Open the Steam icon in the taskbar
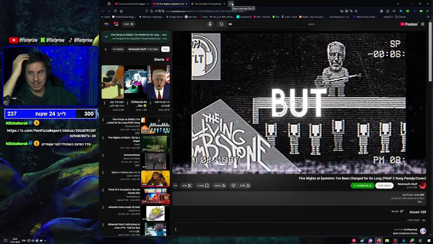The width and height of the screenshot is (433, 244). click(362, 241)
